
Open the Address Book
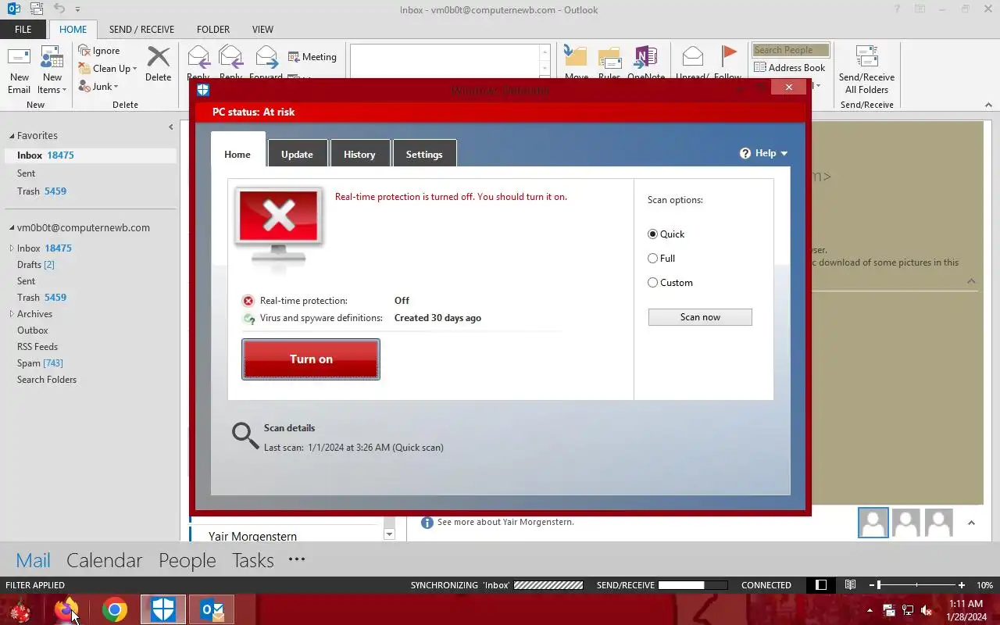[789, 68]
